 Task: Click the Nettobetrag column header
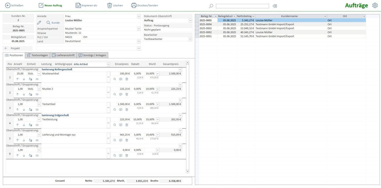(245, 16)
